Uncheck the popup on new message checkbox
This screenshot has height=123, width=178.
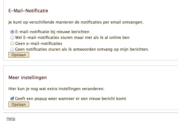[x=12, y=99]
